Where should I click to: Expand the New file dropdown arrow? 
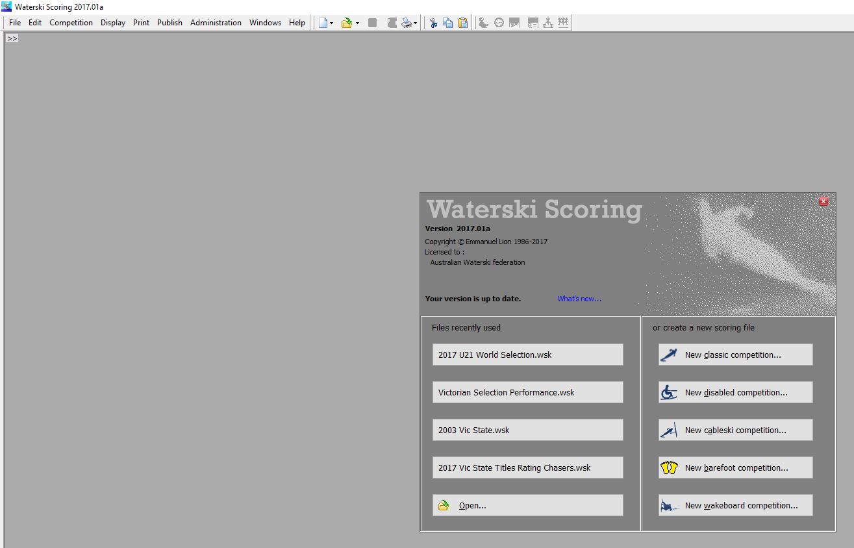[332, 23]
